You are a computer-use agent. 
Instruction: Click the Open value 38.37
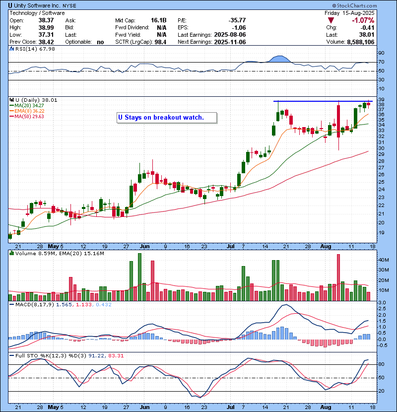[x=46, y=20]
